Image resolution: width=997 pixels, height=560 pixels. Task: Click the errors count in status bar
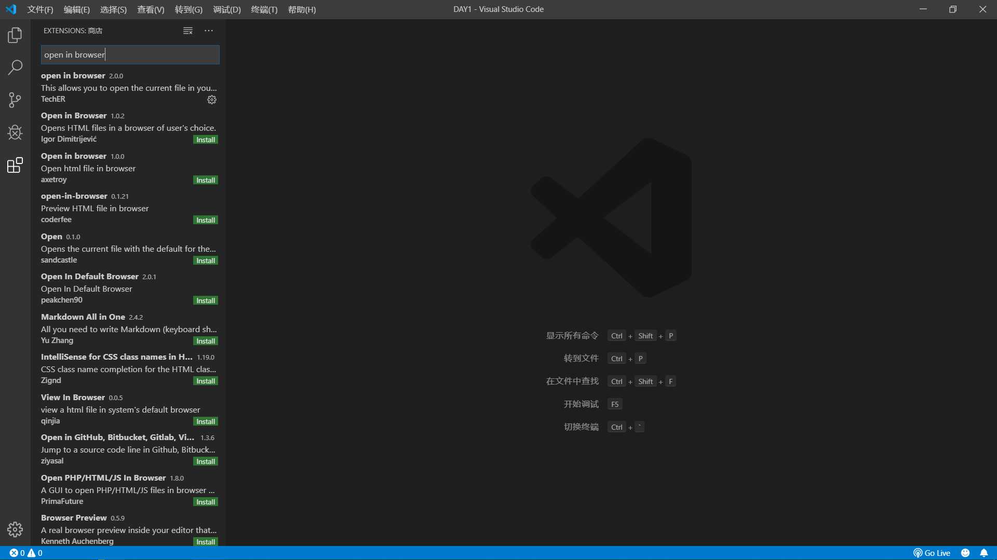tap(17, 553)
